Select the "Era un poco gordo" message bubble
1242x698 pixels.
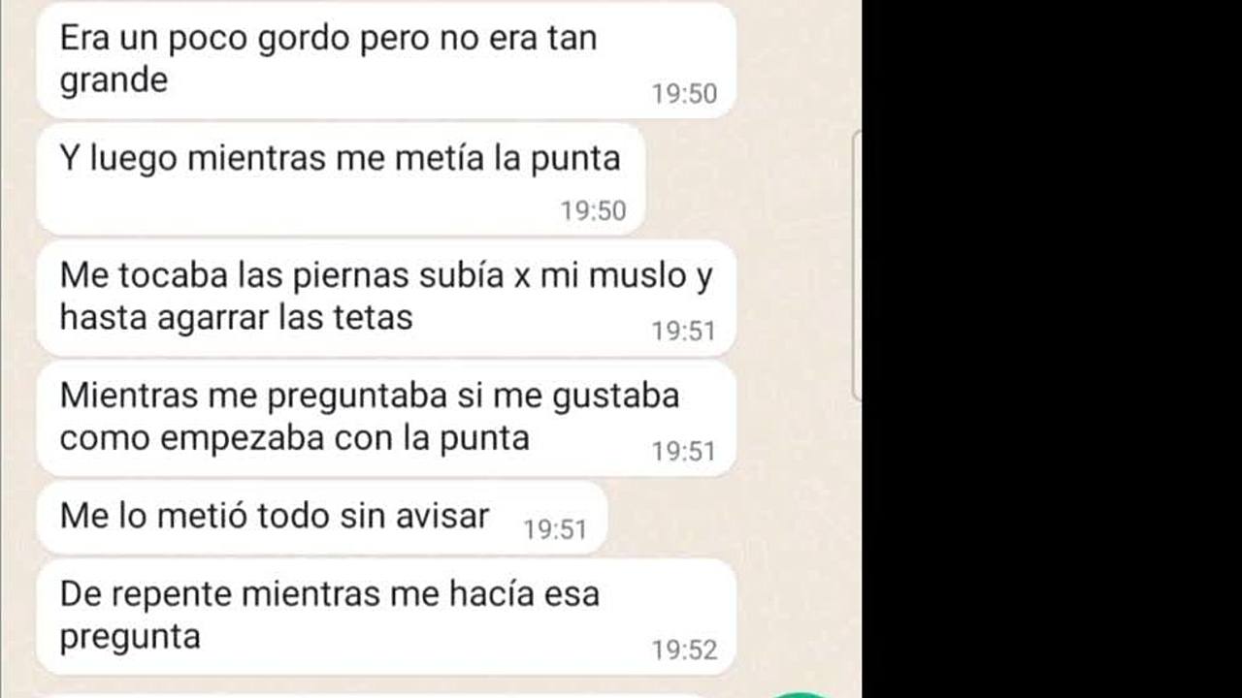[x=386, y=59]
